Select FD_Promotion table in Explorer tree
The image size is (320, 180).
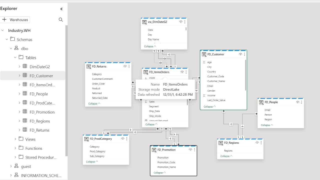[42, 112]
